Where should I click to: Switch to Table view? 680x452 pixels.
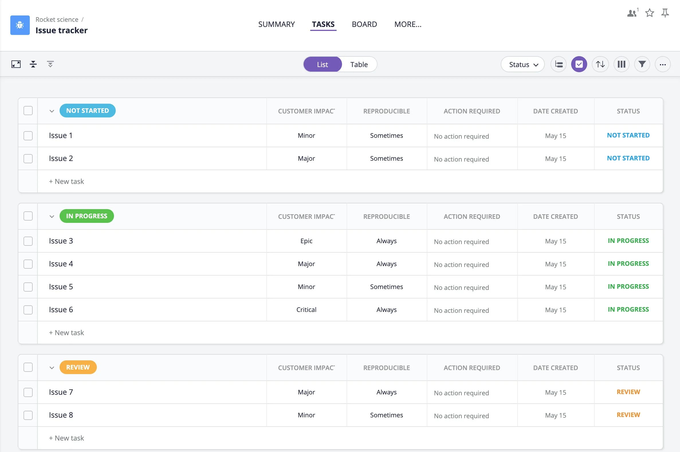click(x=359, y=64)
